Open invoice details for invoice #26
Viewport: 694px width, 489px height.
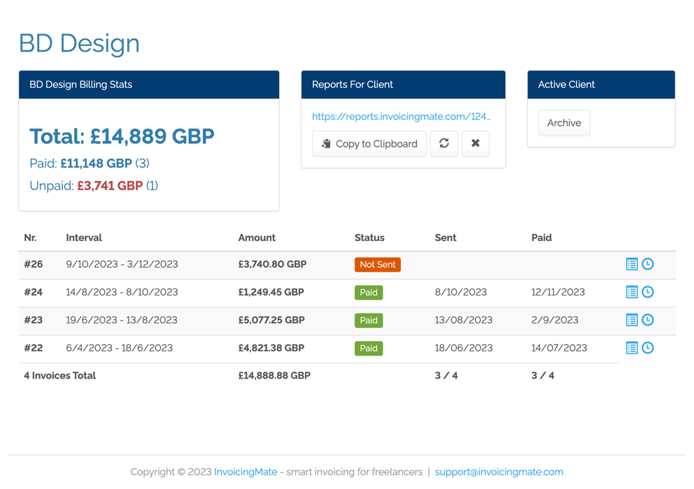(x=632, y=264)
